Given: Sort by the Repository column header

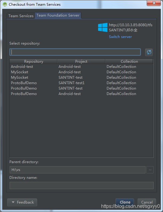Looking at the screenshot, I should 34,62.
